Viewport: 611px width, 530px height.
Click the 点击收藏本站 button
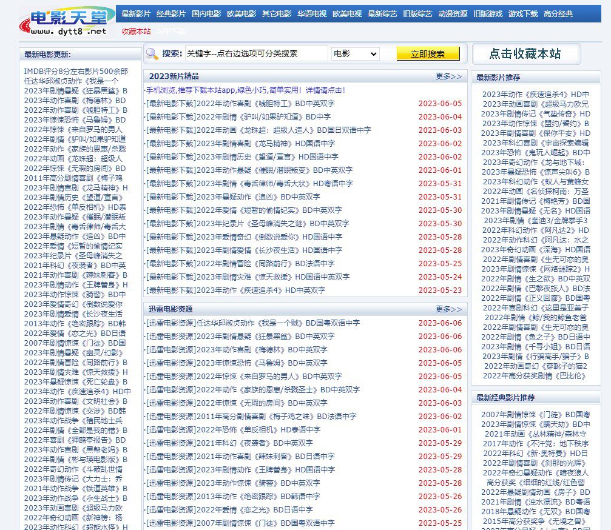coord(525,53)
